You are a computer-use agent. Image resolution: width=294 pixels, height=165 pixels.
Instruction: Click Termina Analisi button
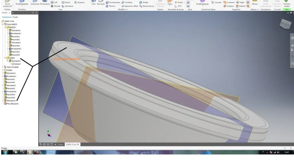pos(287,4)
